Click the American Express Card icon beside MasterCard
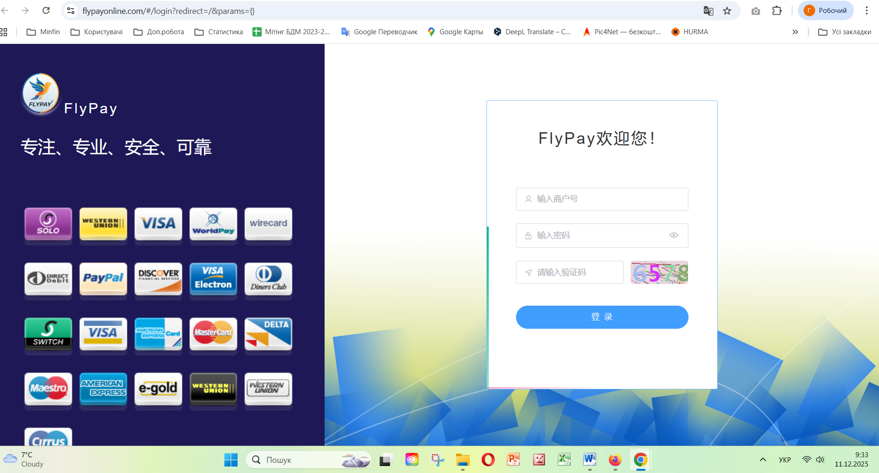 pyautogui.click(x=158, y=334)
